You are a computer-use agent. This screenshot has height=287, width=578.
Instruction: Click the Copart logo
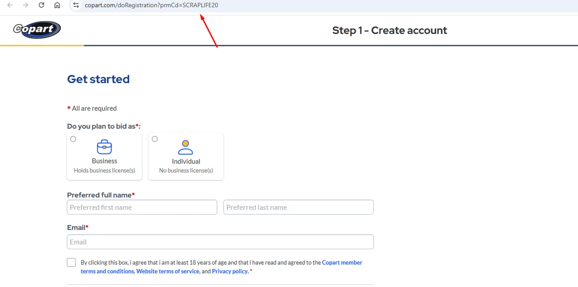[37, 30]
